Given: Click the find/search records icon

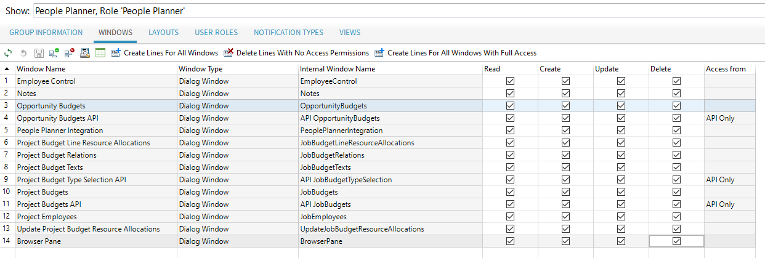Looking at the screenshot, I should 86,53.
